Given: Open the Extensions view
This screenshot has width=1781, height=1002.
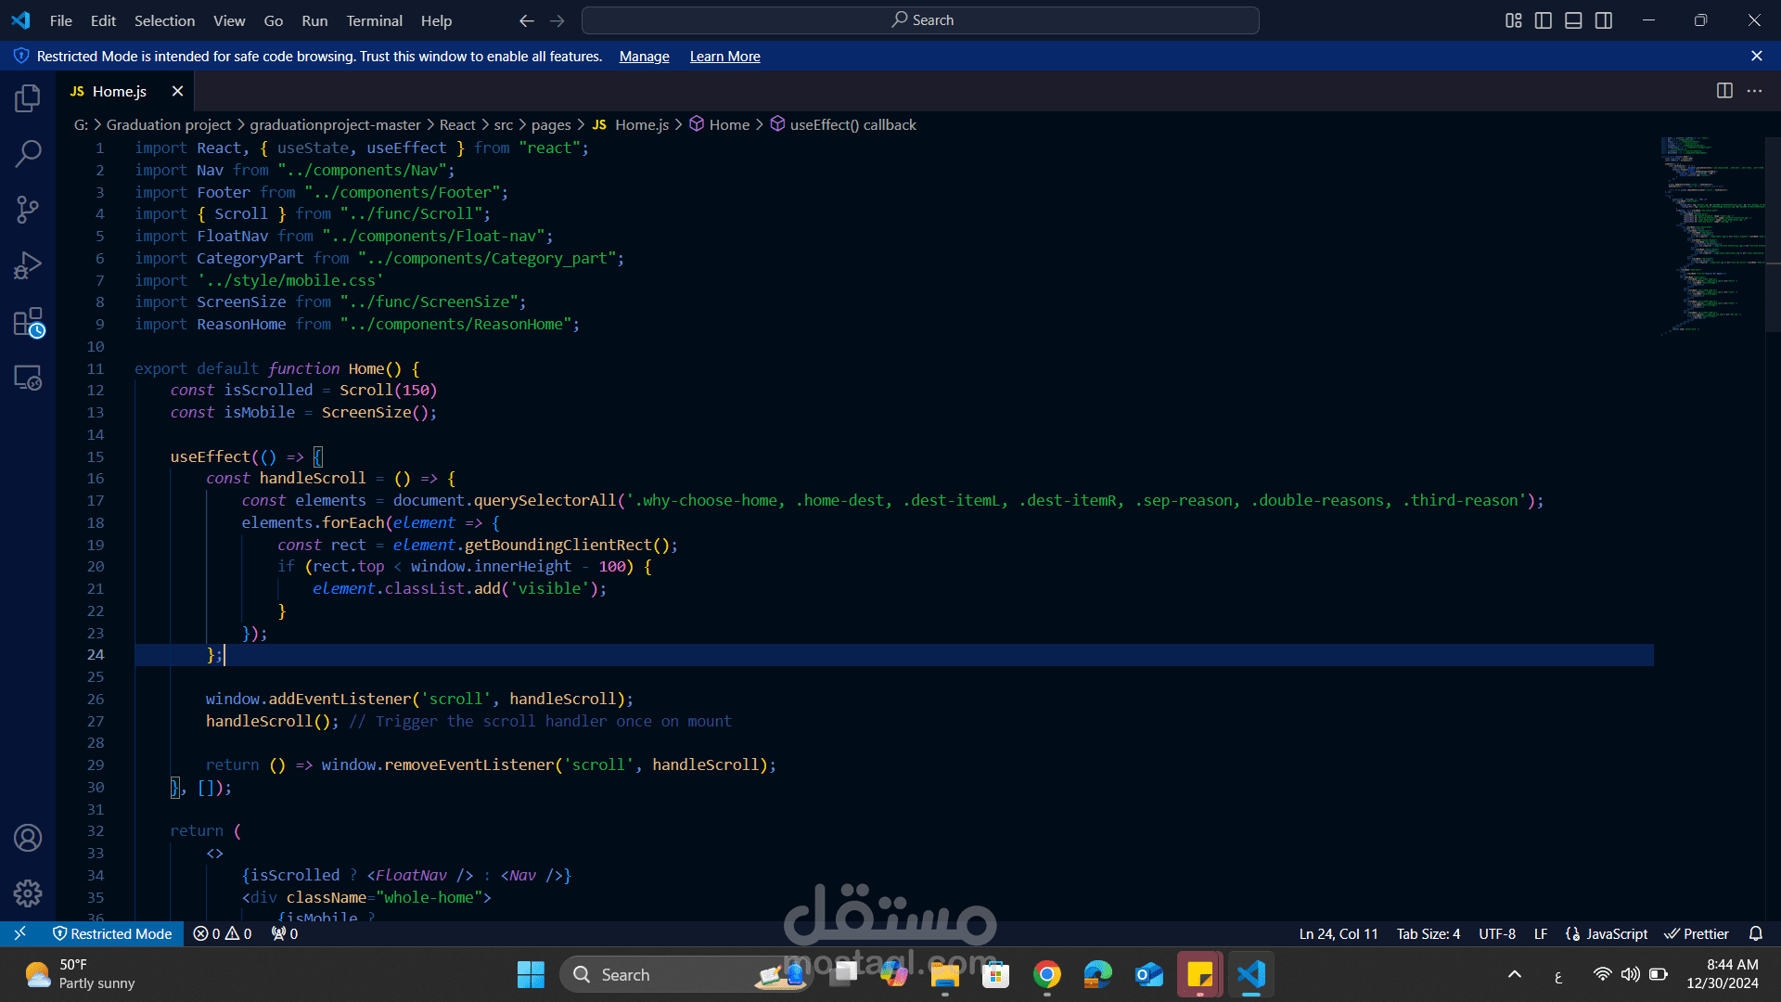Looking at the screenshot, I should click(28, 323).
